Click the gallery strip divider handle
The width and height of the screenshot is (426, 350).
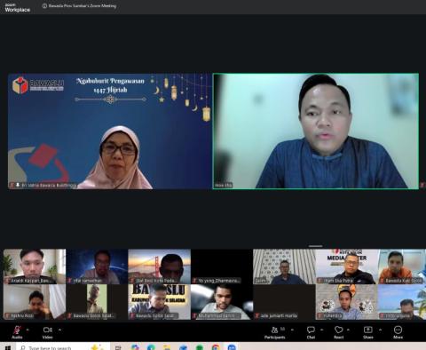[x=316, y=246]
